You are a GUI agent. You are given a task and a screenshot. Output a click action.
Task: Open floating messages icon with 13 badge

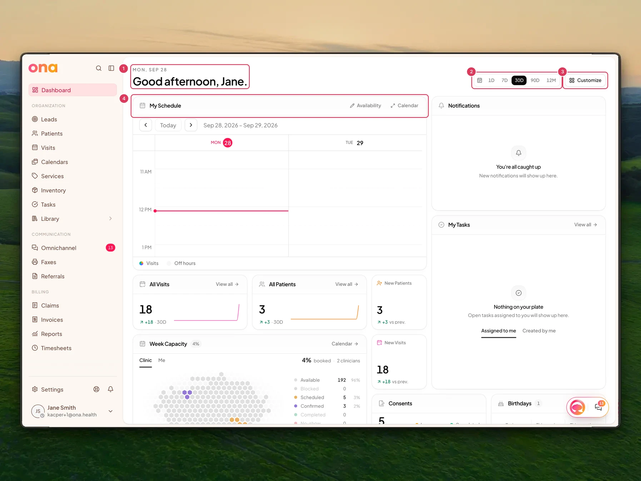598,407
